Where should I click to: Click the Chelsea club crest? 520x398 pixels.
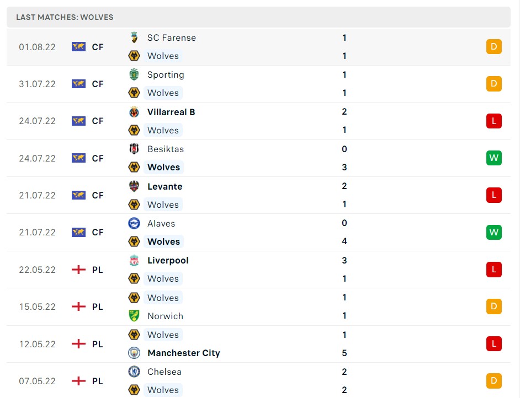pyautogui.click(x=134, y=372)
